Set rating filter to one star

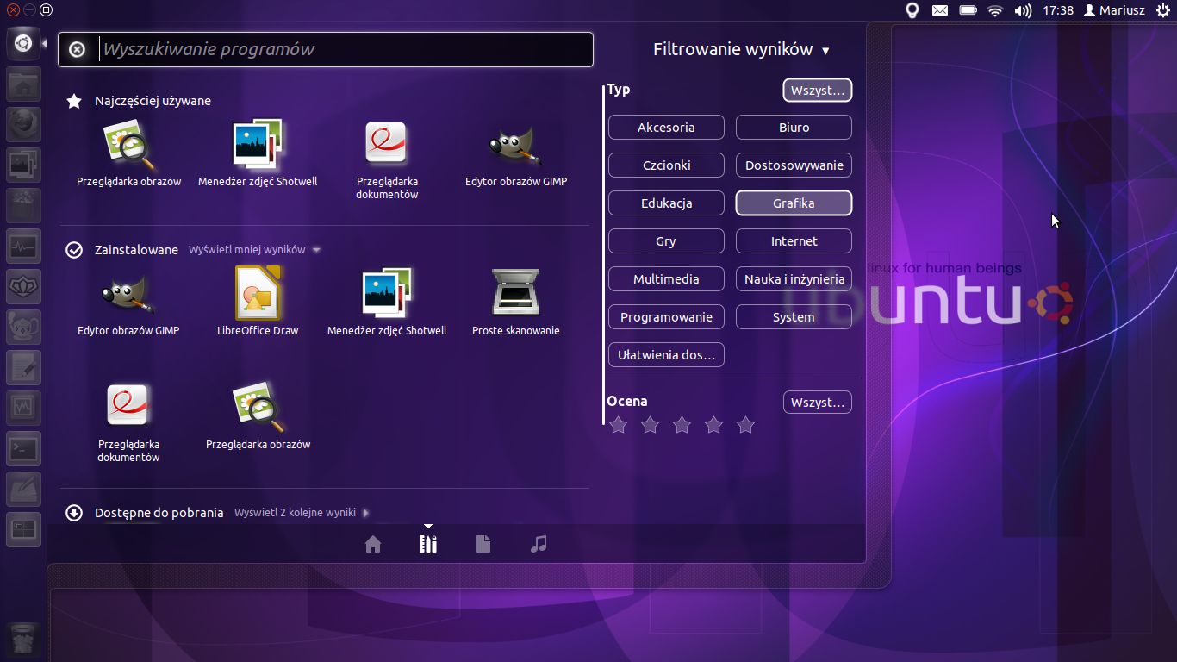tap(618, 425)
